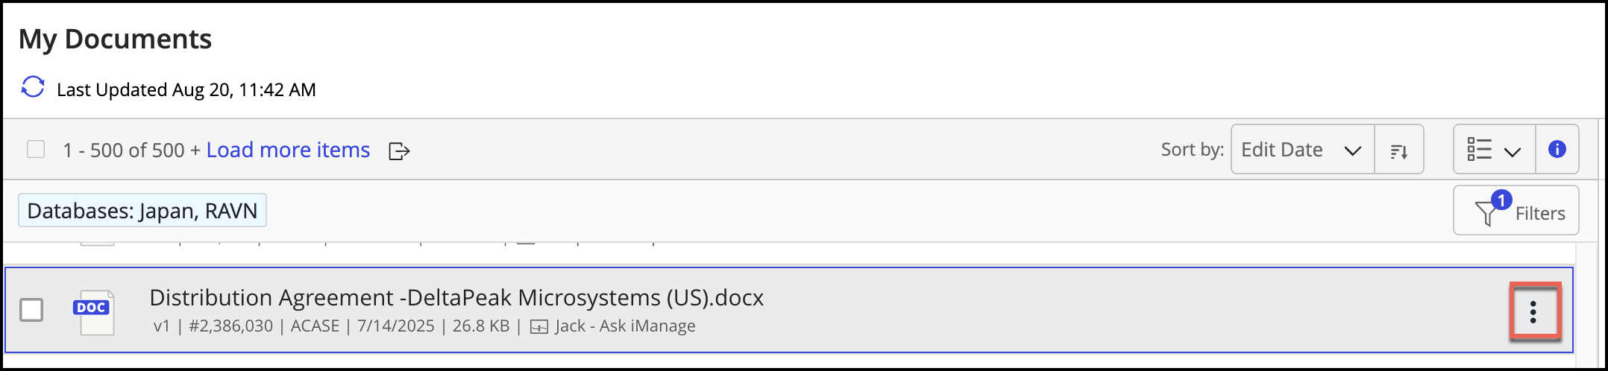Expand the Edit Date sort dropdown

pyautogui.click(x=1301, y=150)
